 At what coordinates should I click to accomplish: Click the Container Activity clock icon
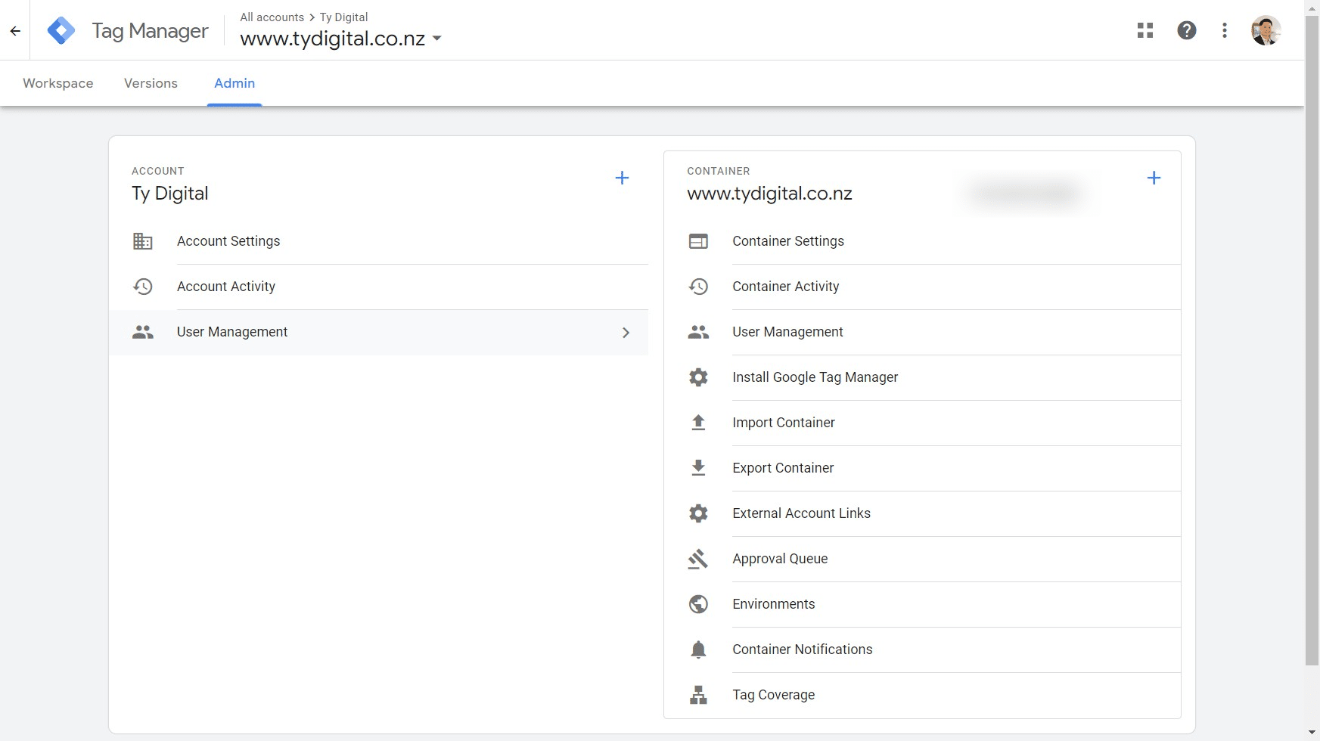[698, 287]
